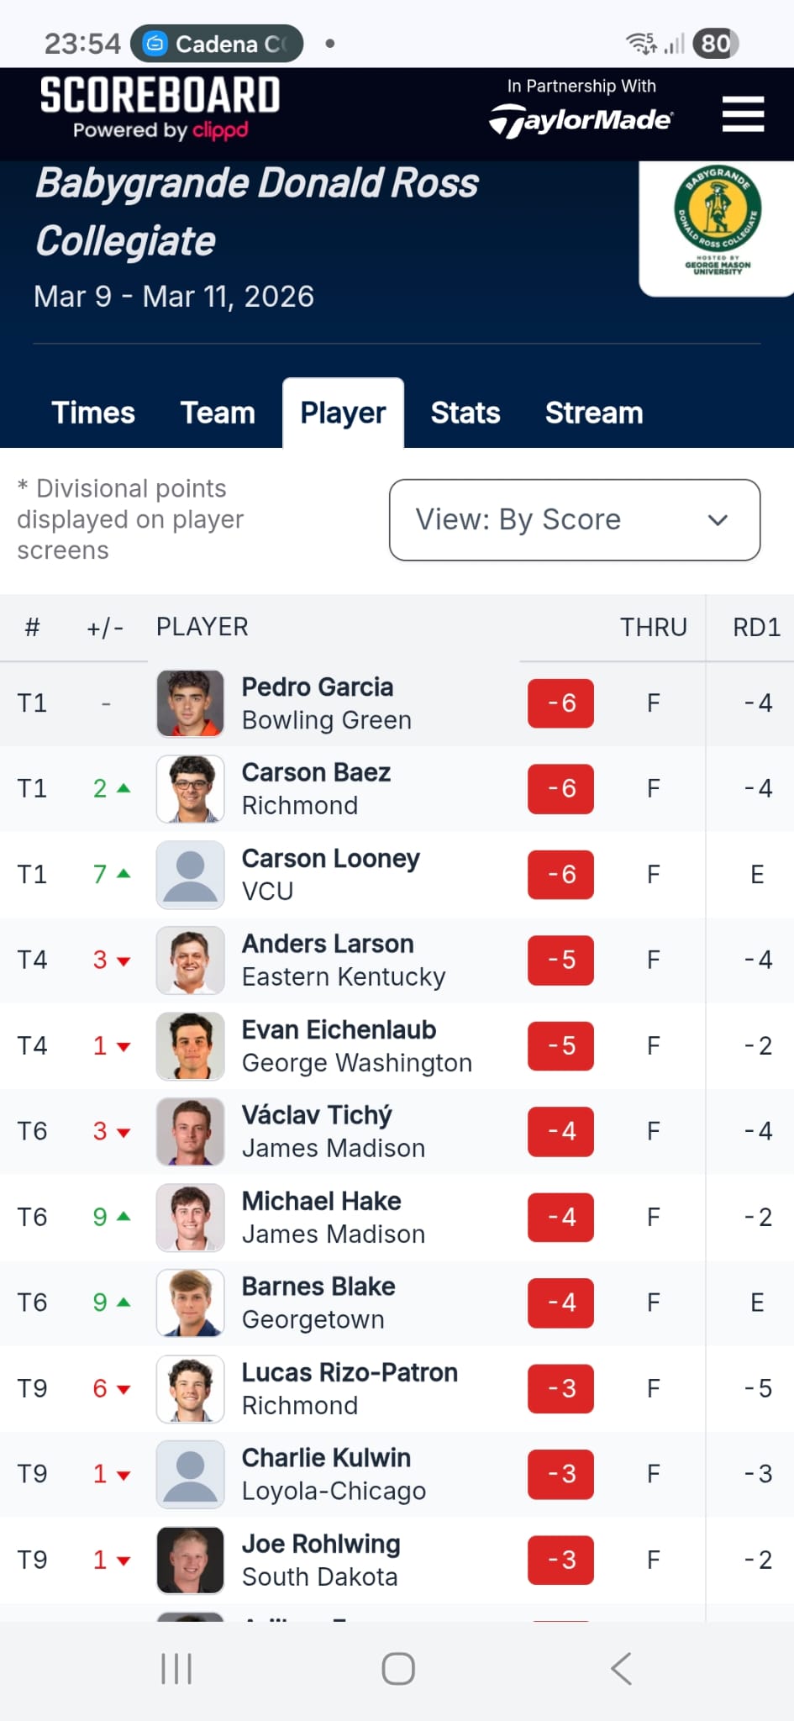Screen dimensions: 794x1721
Task: Select Lucas Rizo-Patron's name
Action: click(350, 1373)
